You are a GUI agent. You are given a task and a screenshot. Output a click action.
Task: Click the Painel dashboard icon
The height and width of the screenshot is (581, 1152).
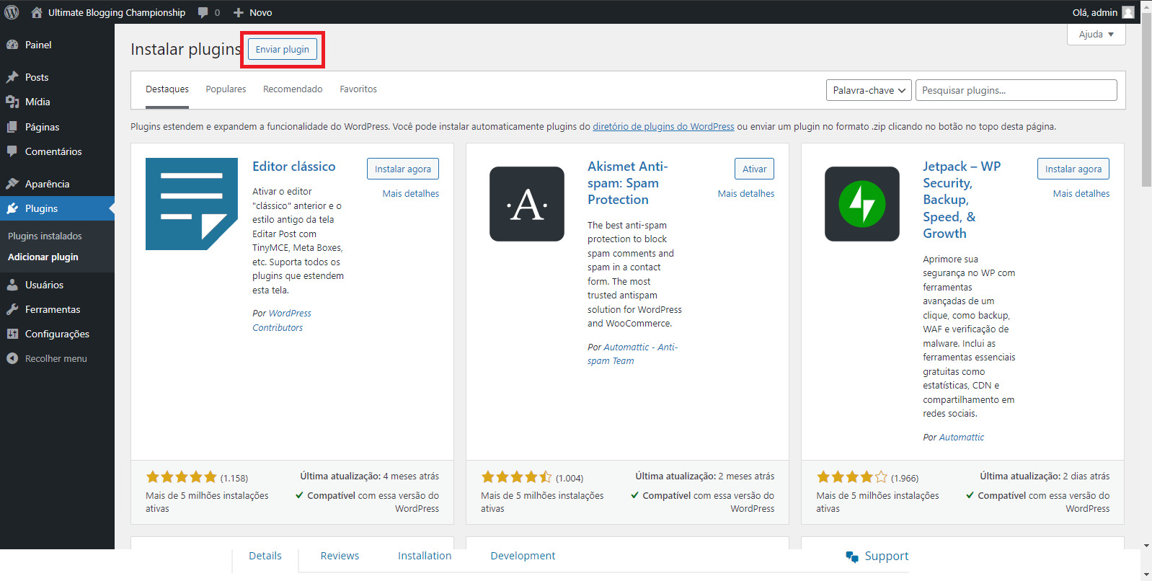12,45
